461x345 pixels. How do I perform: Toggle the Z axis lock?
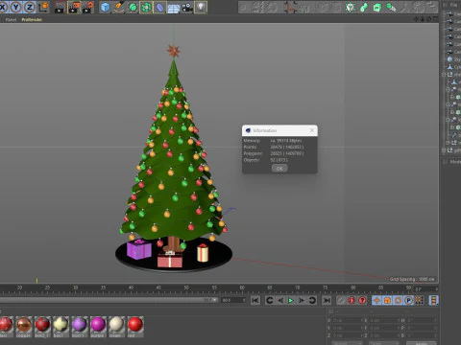click(30, 7)
